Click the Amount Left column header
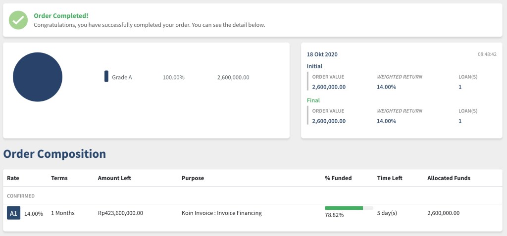507x236 pixels. click(114, 178)
